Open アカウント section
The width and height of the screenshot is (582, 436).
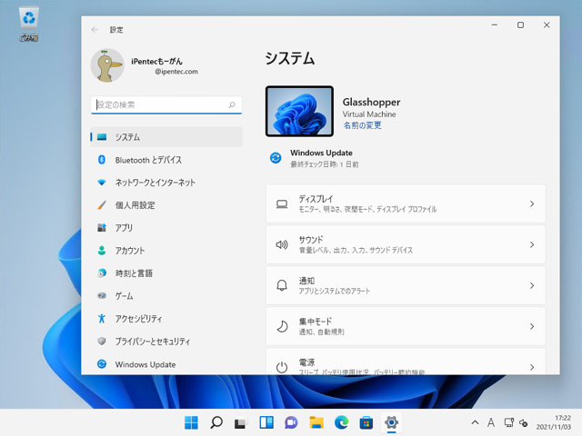166,251
